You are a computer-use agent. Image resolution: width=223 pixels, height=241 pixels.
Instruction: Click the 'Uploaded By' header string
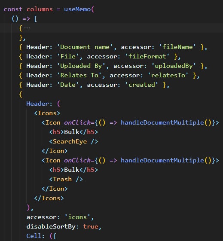pos(81,66)
